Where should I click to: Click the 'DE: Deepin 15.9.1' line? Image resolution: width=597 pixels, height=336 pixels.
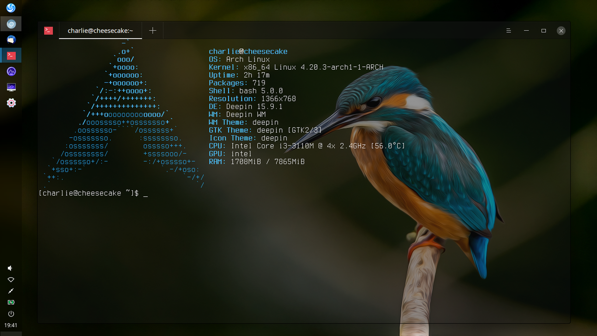tap(246, 107)
